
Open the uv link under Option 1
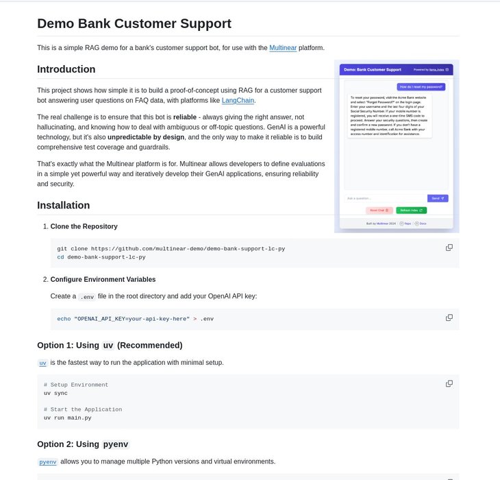click(42, 363)
